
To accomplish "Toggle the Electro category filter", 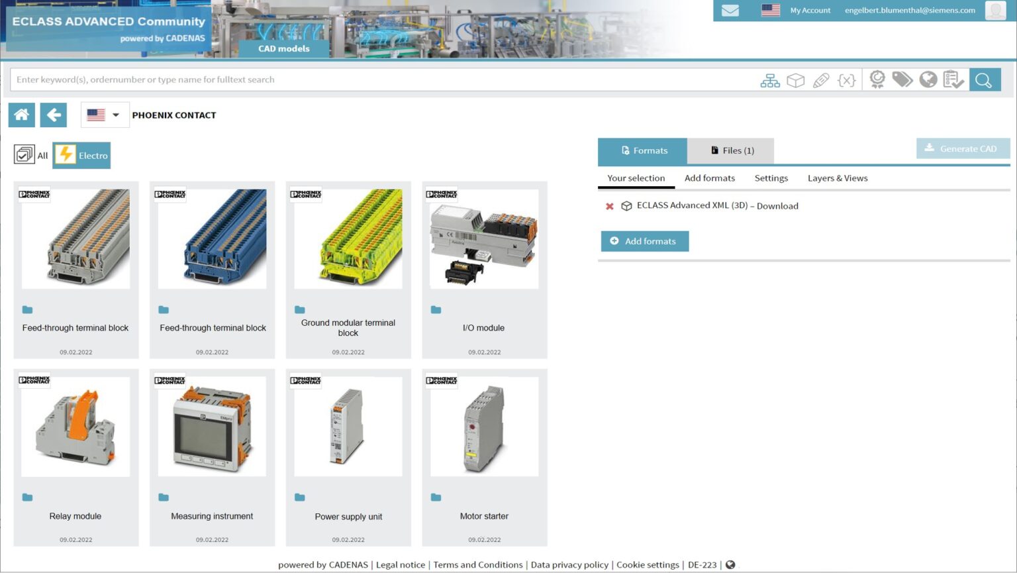I will tap(81, 155).
